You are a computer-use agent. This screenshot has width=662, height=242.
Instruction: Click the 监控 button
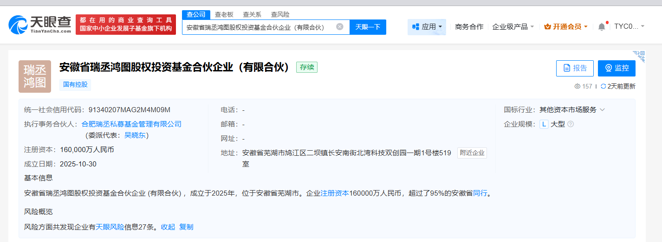tap(617, 68)
